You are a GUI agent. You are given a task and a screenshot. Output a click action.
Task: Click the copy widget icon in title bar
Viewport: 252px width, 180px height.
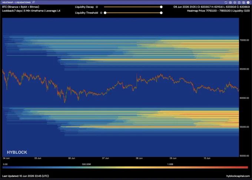pyautogui.click(x=243, y=3)
